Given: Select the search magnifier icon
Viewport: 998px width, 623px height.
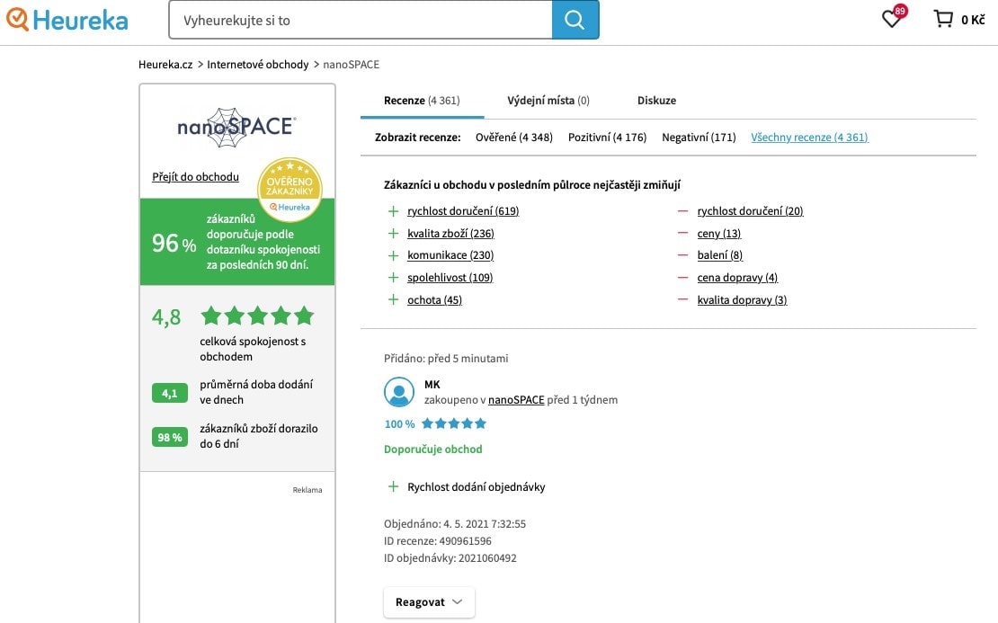Looking at the screenshot, I should tap(575, 19).
